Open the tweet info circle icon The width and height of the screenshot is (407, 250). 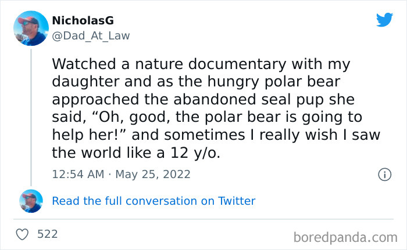[x=384, y=174]
